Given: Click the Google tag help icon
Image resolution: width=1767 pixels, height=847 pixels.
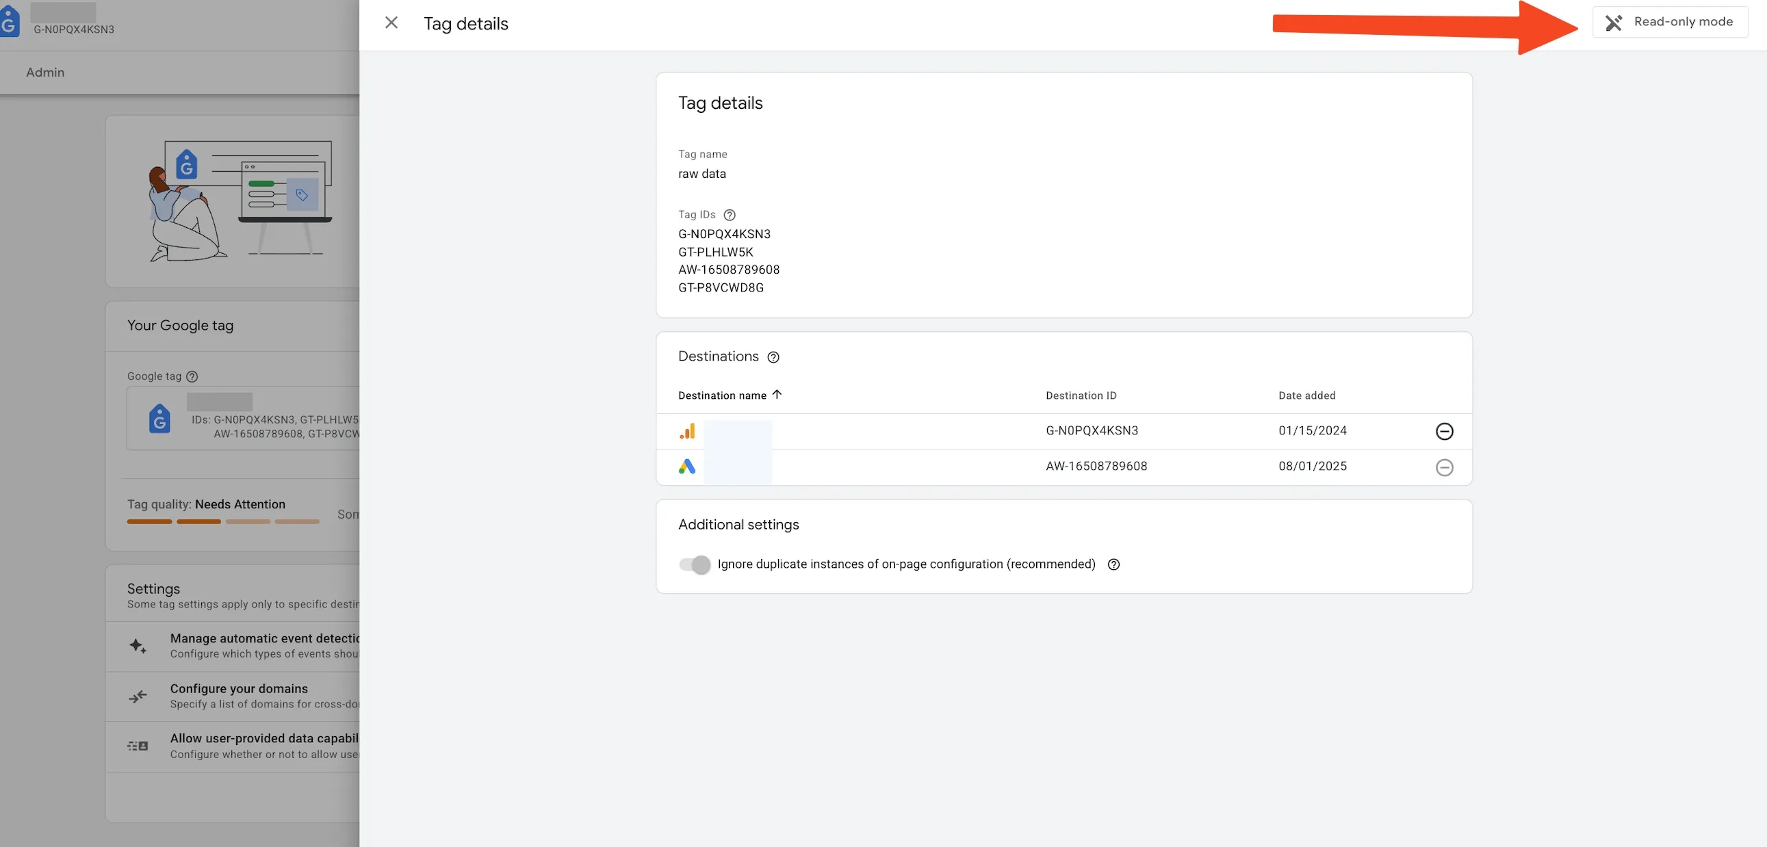Looking at the screenshot, I should click(x=192, y=376).
